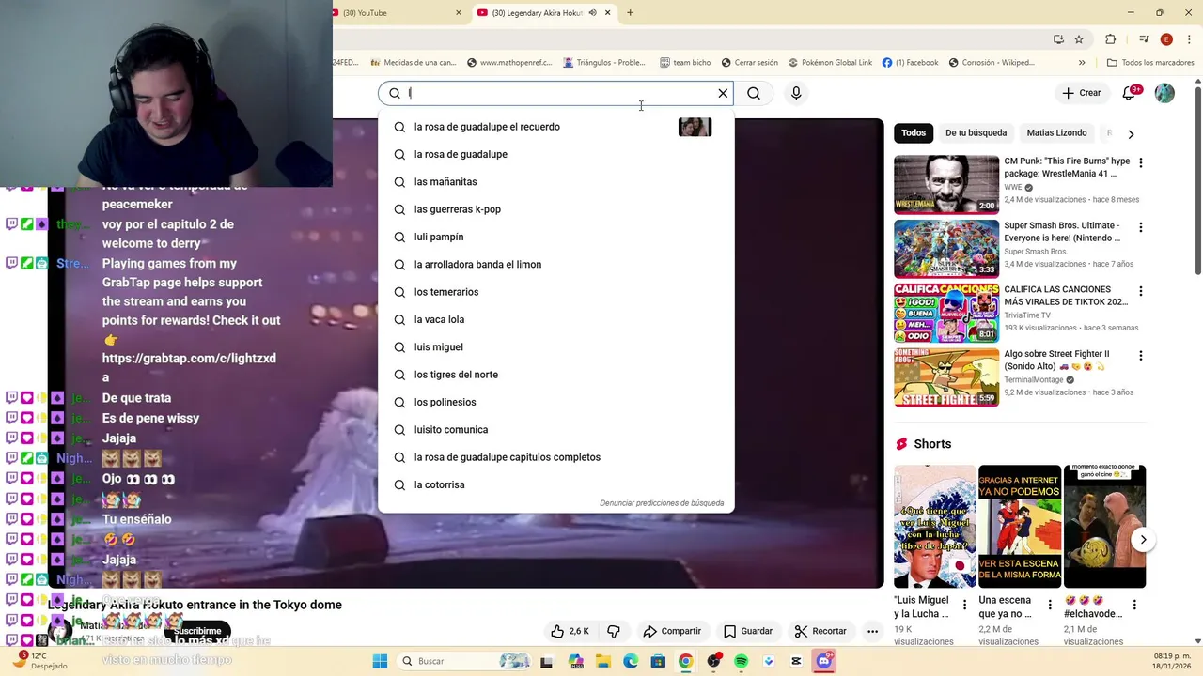Open the YouTube account avatar menu
Image resolution: width=1203 pixels, height=676 pixels.
point(1164,93)
